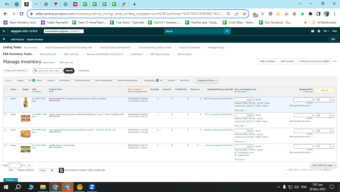Click the Search button next to SKU field
The height and width of the screenshot is (192, 340).
coord(69,70)
